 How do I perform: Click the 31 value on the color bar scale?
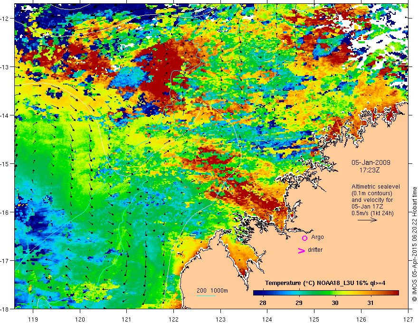coord(370,303)
